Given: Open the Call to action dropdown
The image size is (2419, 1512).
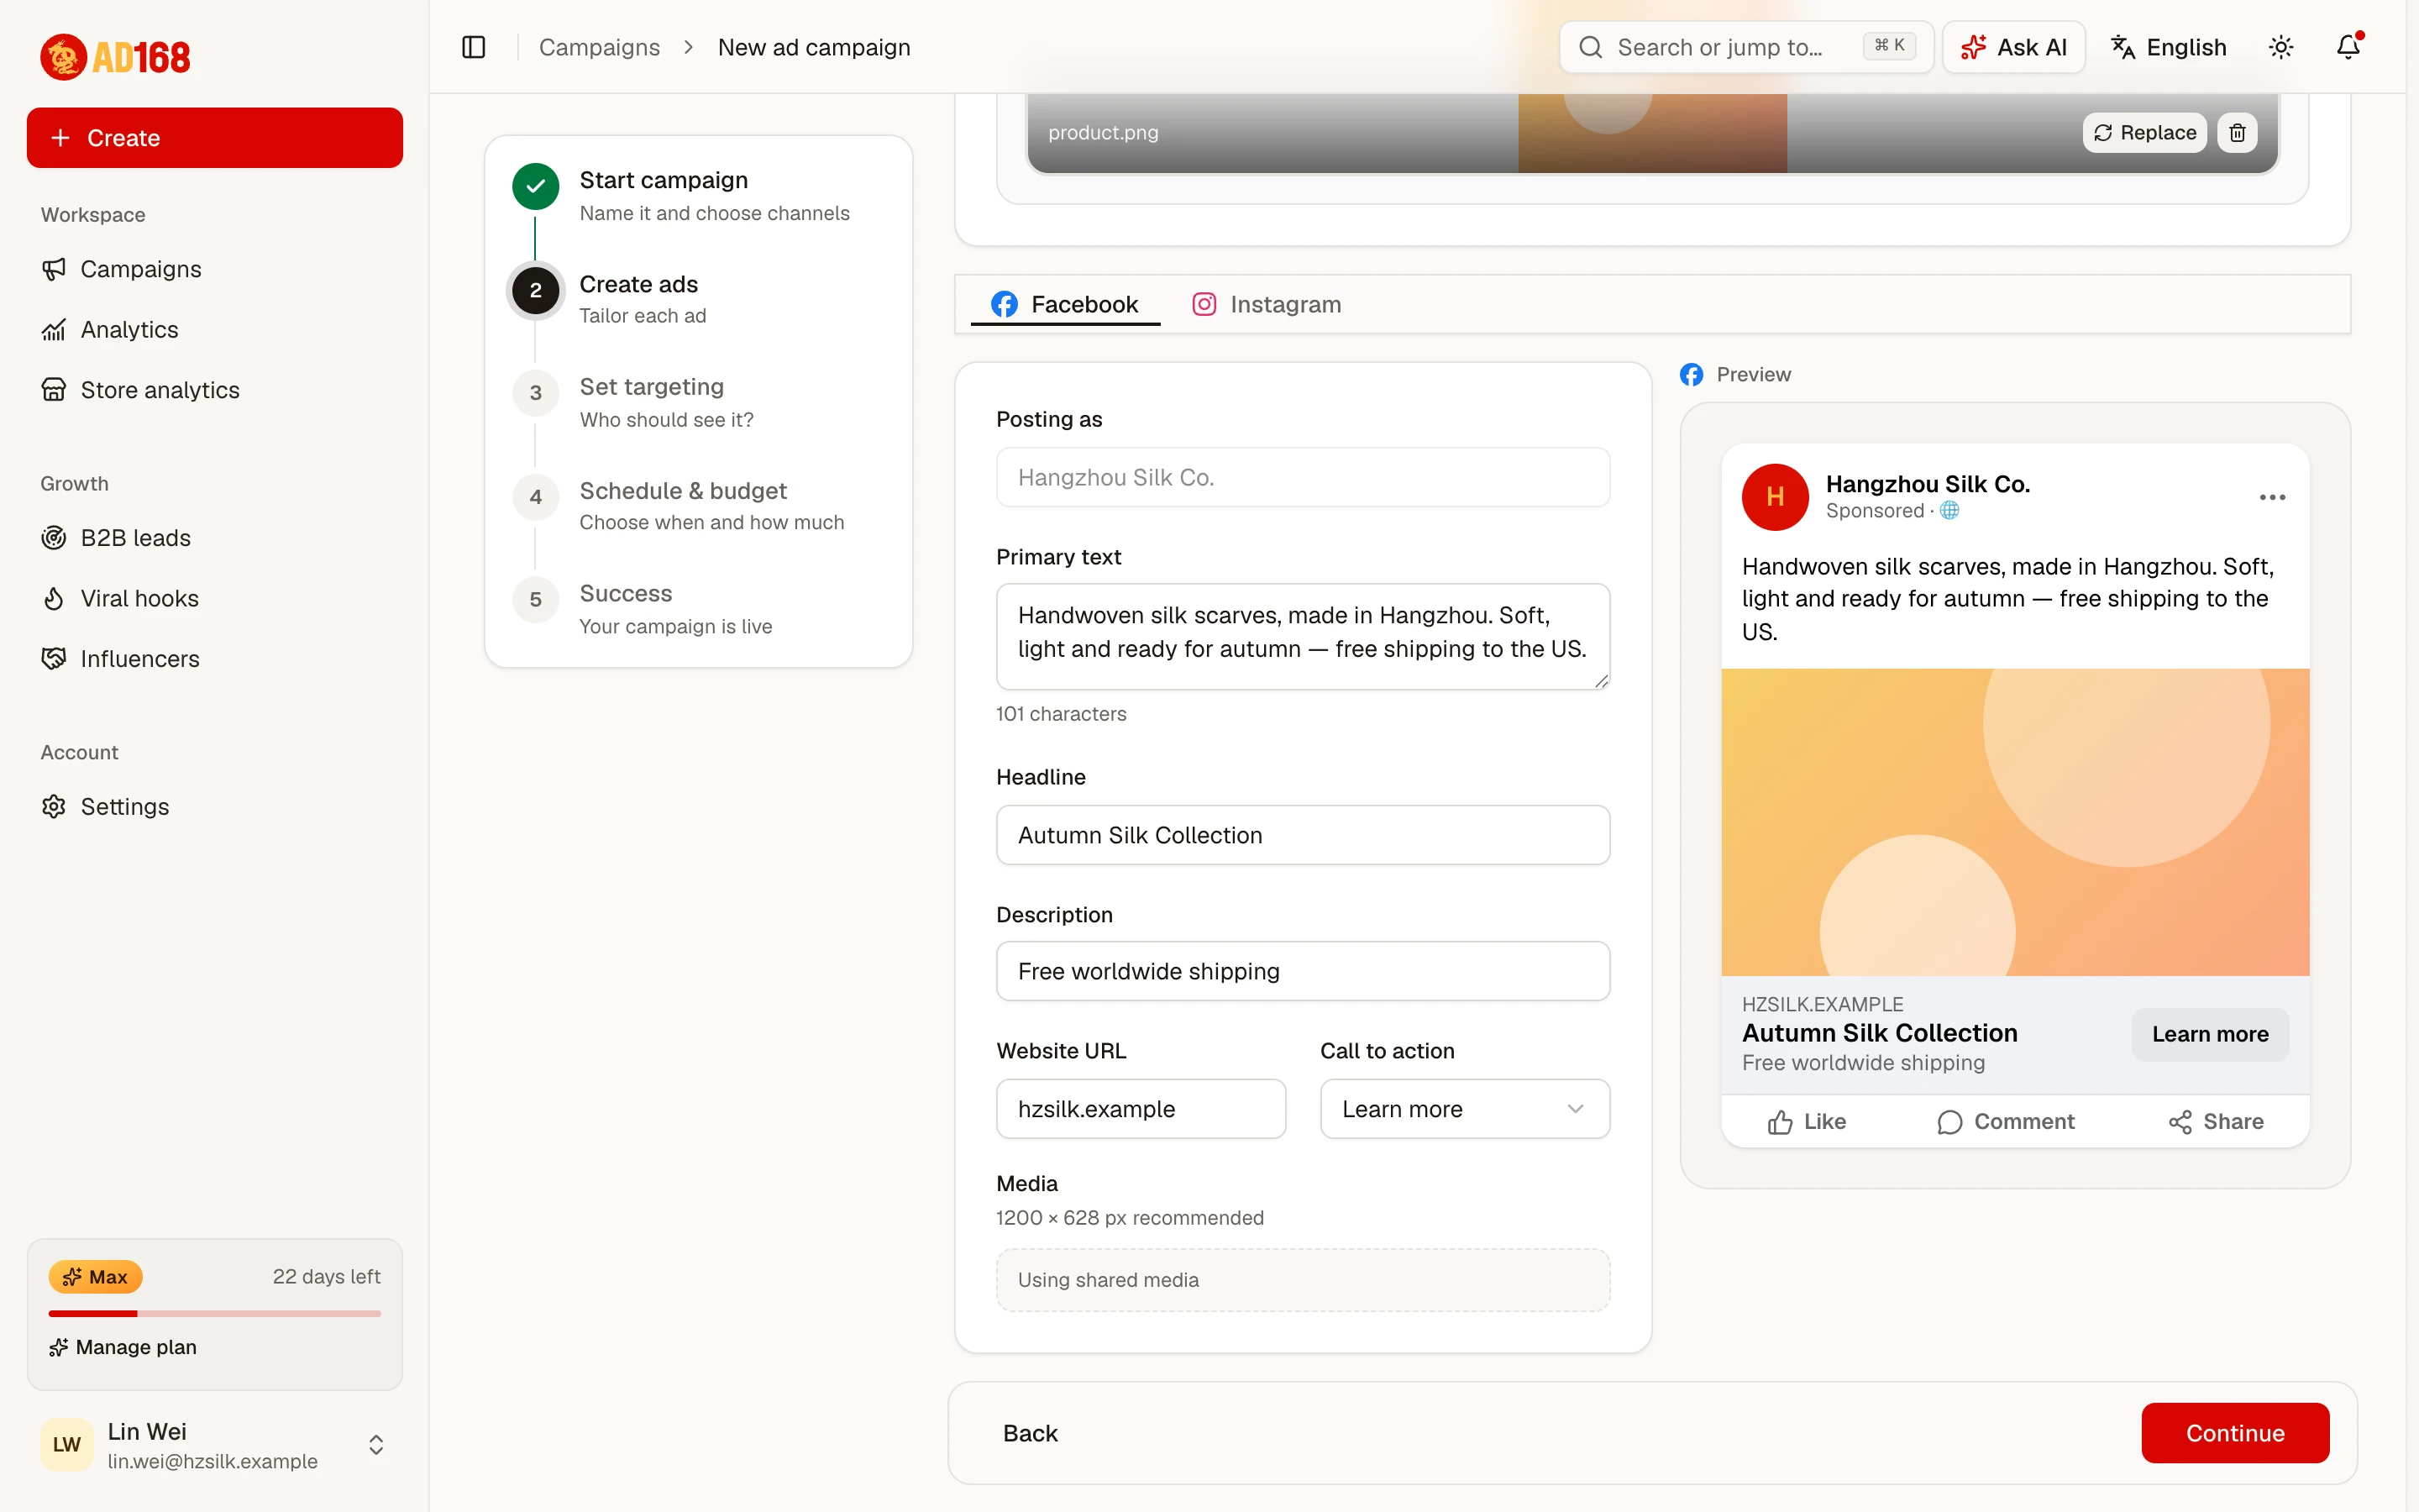Looking at the screenshot, I should pos(1464,1108).
